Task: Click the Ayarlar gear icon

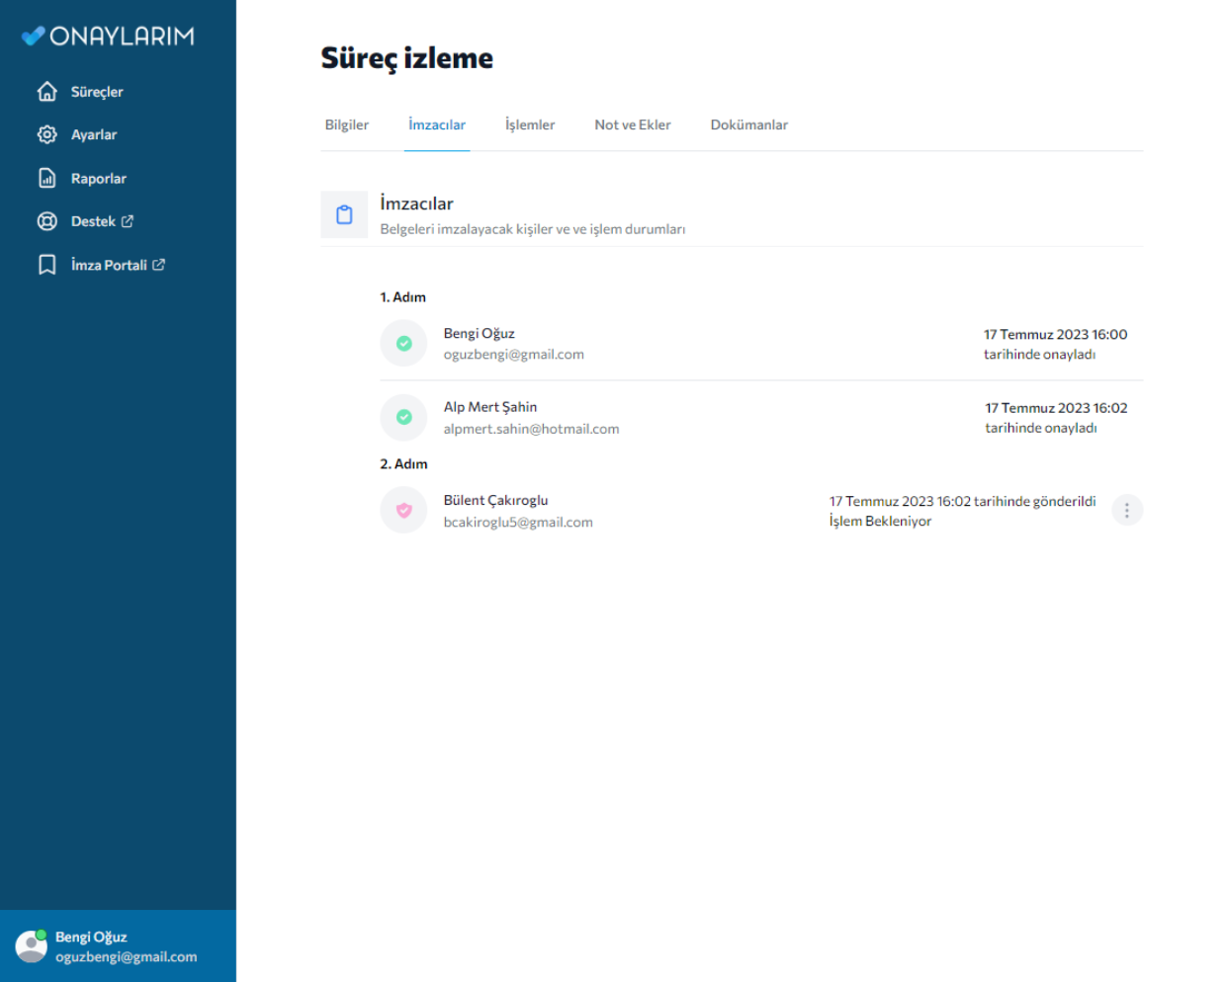Action: [x=46, y=134]
